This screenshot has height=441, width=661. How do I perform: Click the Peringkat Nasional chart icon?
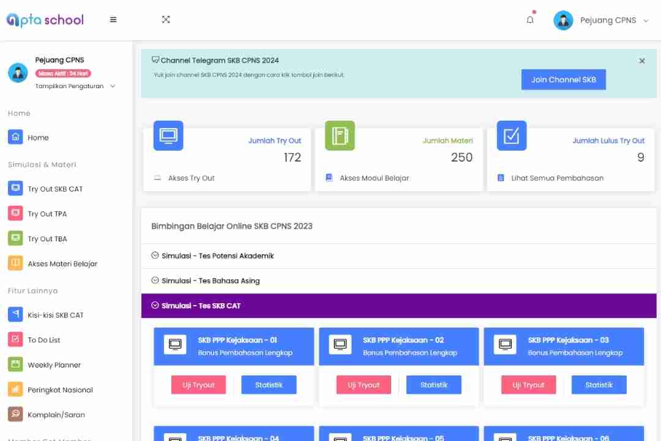coord(15,389)
